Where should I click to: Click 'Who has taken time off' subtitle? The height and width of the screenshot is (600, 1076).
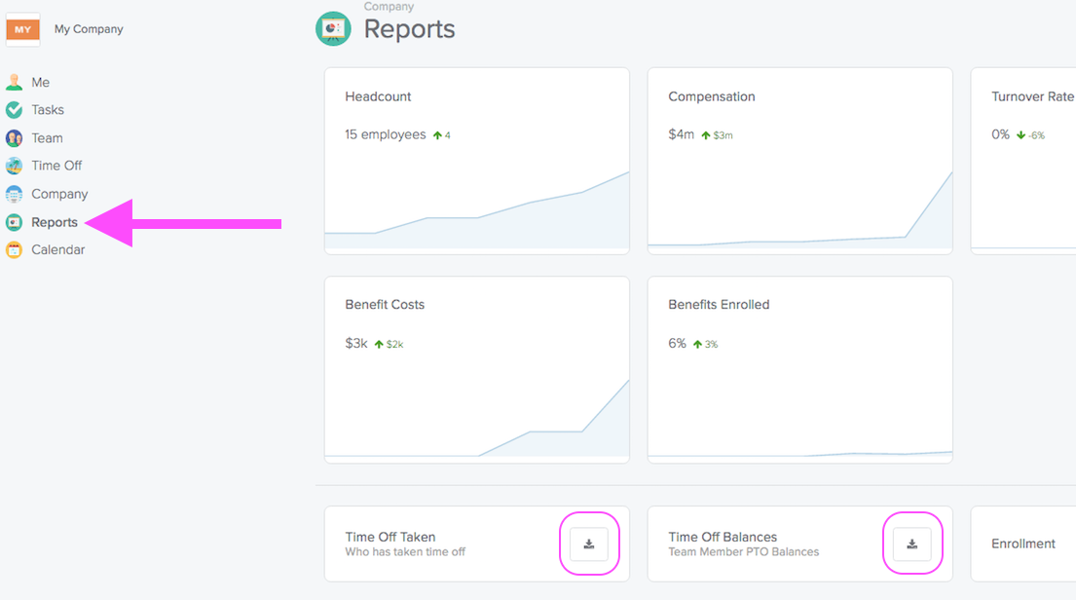[405, 552]
